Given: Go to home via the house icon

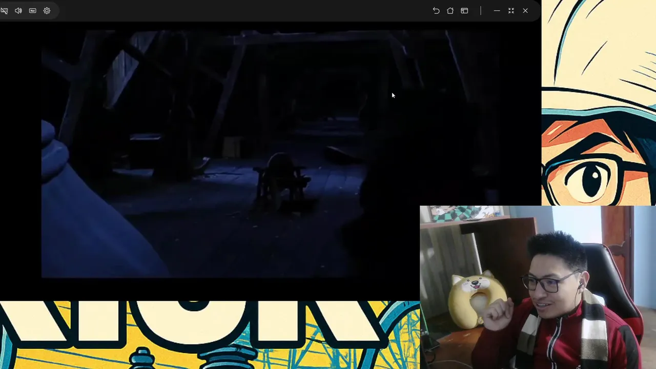Looking at the screenshot, I should point(450,11).
